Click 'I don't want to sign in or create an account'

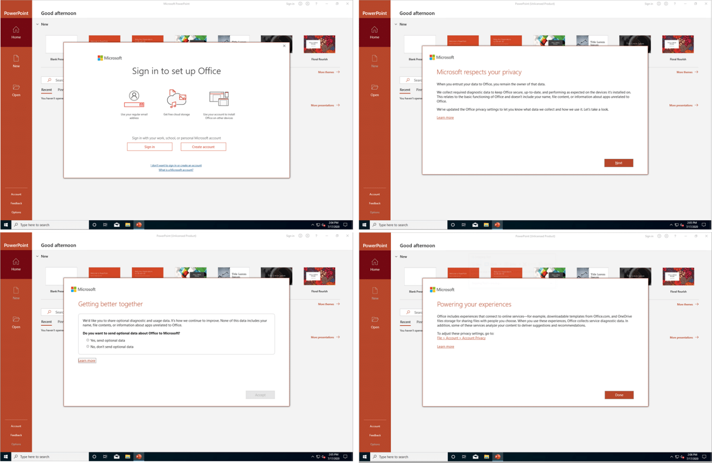click(176, 165)
